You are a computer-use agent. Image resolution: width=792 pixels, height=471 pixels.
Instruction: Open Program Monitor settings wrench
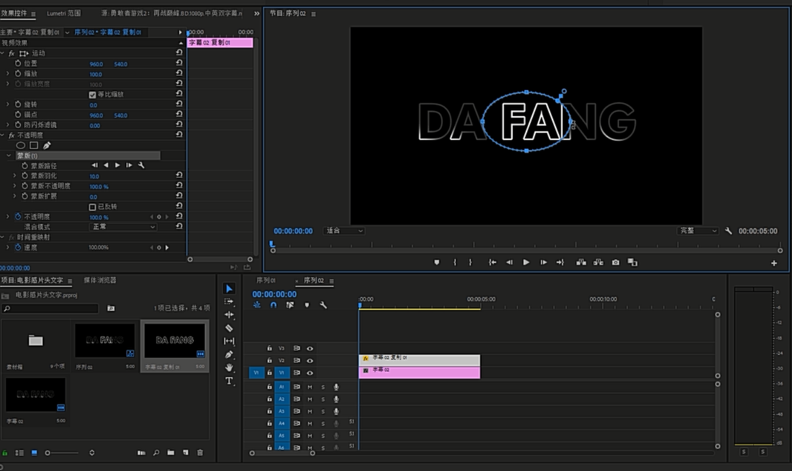[728, 231]
